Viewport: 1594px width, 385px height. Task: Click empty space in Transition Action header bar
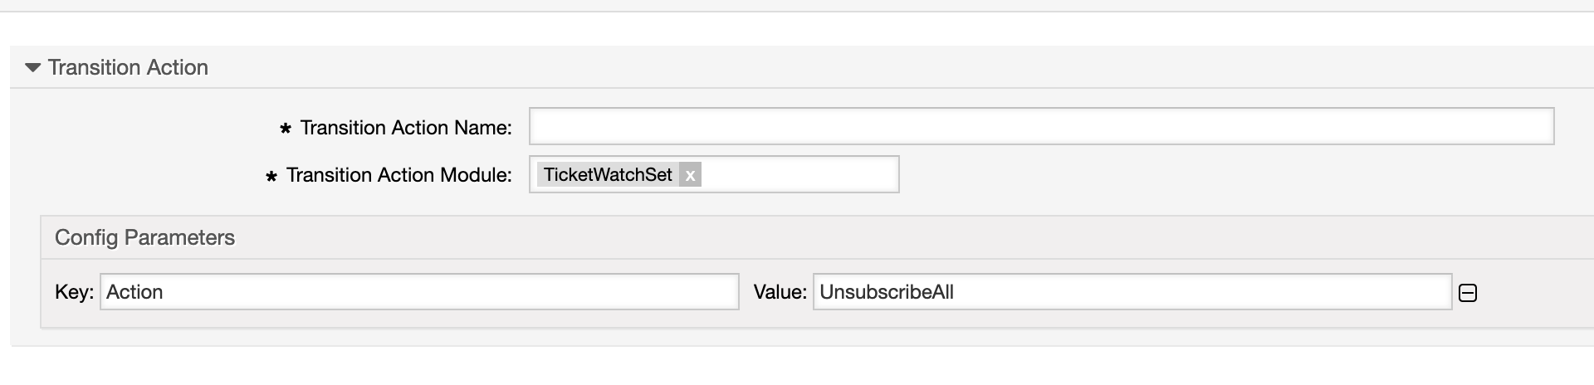830,68
